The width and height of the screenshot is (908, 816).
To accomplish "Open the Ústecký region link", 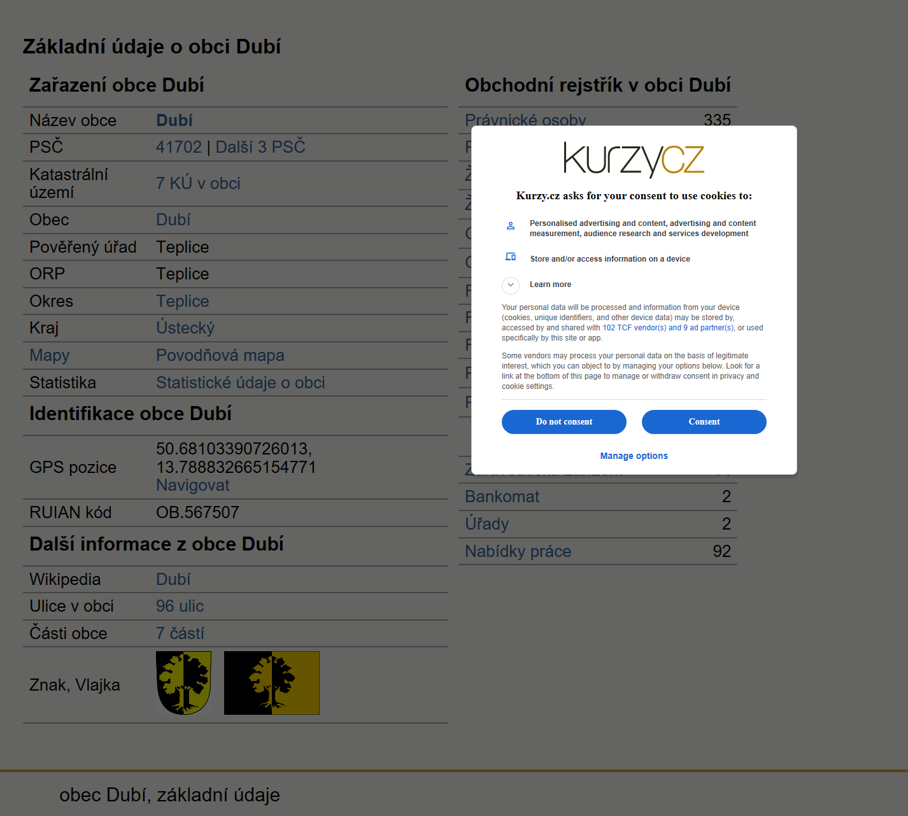I will coord(185,328).
